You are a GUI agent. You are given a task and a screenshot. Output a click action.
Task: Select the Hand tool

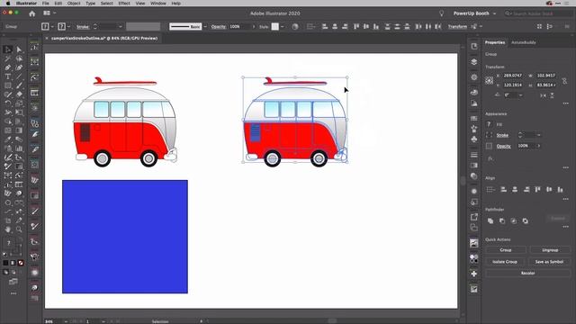8,229
